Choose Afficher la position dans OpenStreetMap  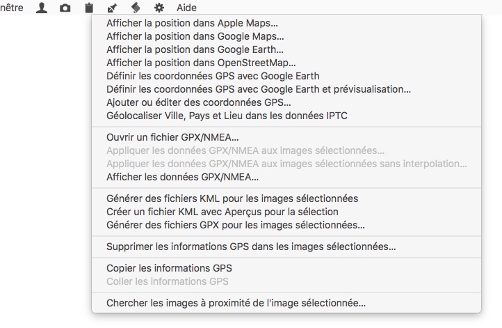click(286, 63)
